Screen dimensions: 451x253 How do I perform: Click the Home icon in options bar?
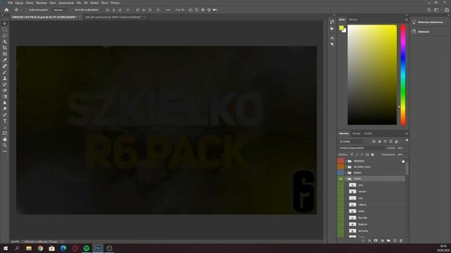tap(6, 10)
